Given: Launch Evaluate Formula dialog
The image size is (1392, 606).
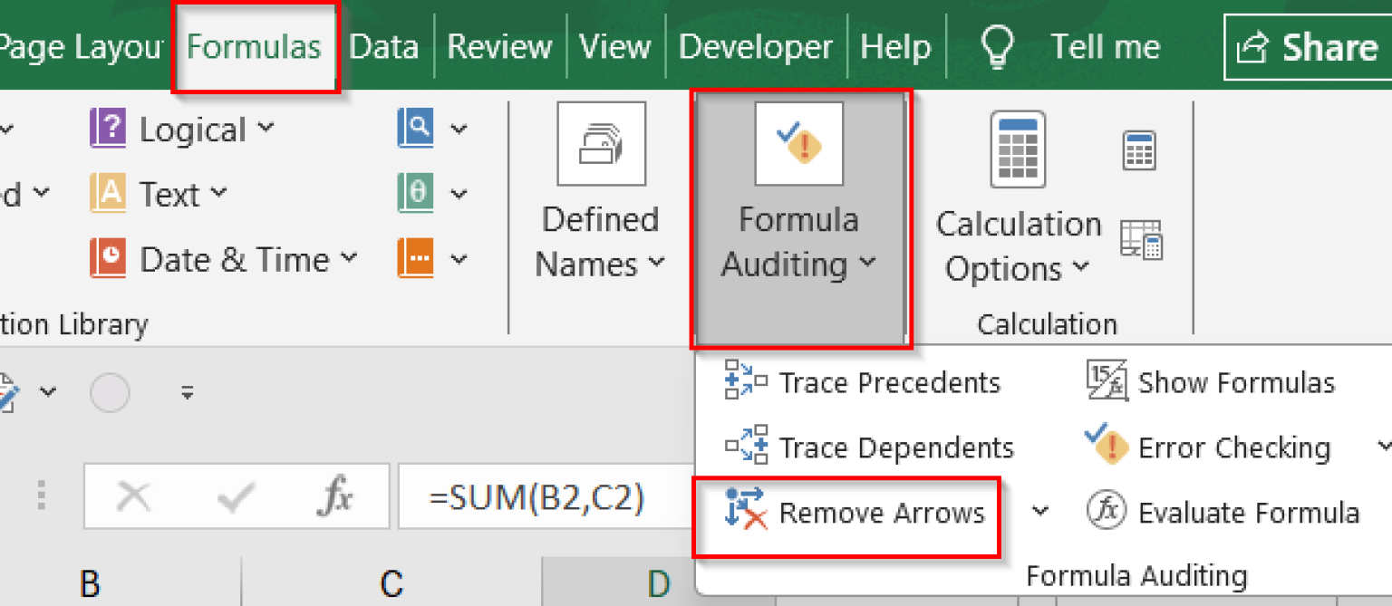Looking at the screenshot, I should [x=1249, y=513].
